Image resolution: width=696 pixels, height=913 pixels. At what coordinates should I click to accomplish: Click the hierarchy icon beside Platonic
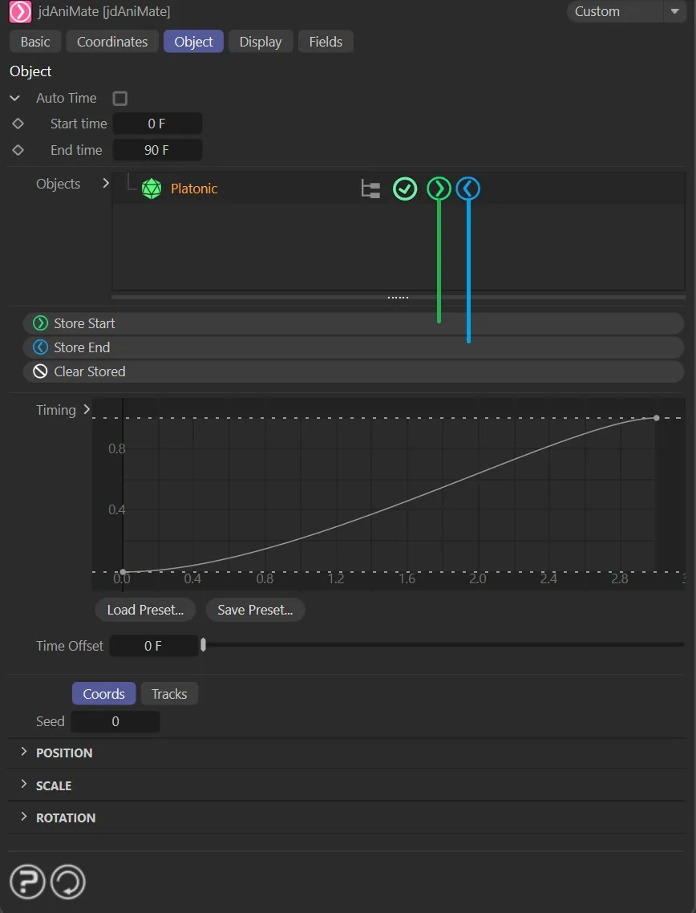[370, 189]
